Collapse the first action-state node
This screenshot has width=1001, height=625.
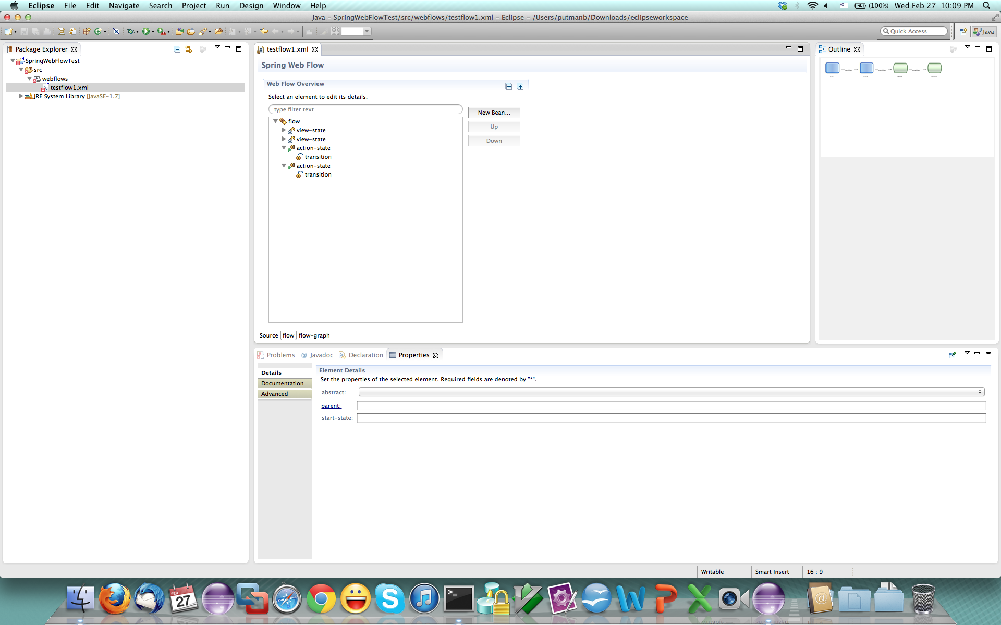284,148
